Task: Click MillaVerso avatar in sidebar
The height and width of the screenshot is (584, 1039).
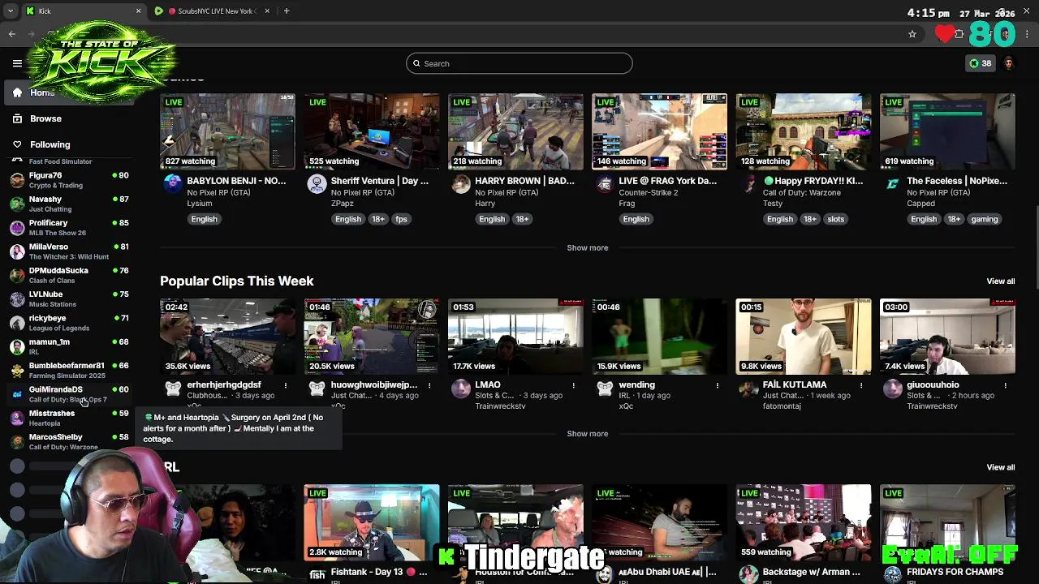Action: pos(17,251)
